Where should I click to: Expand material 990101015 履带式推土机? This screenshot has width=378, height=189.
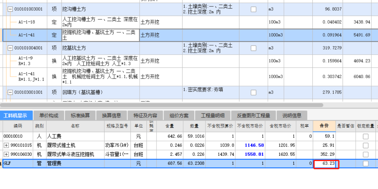pyautogui.click(x=6, y=145)
